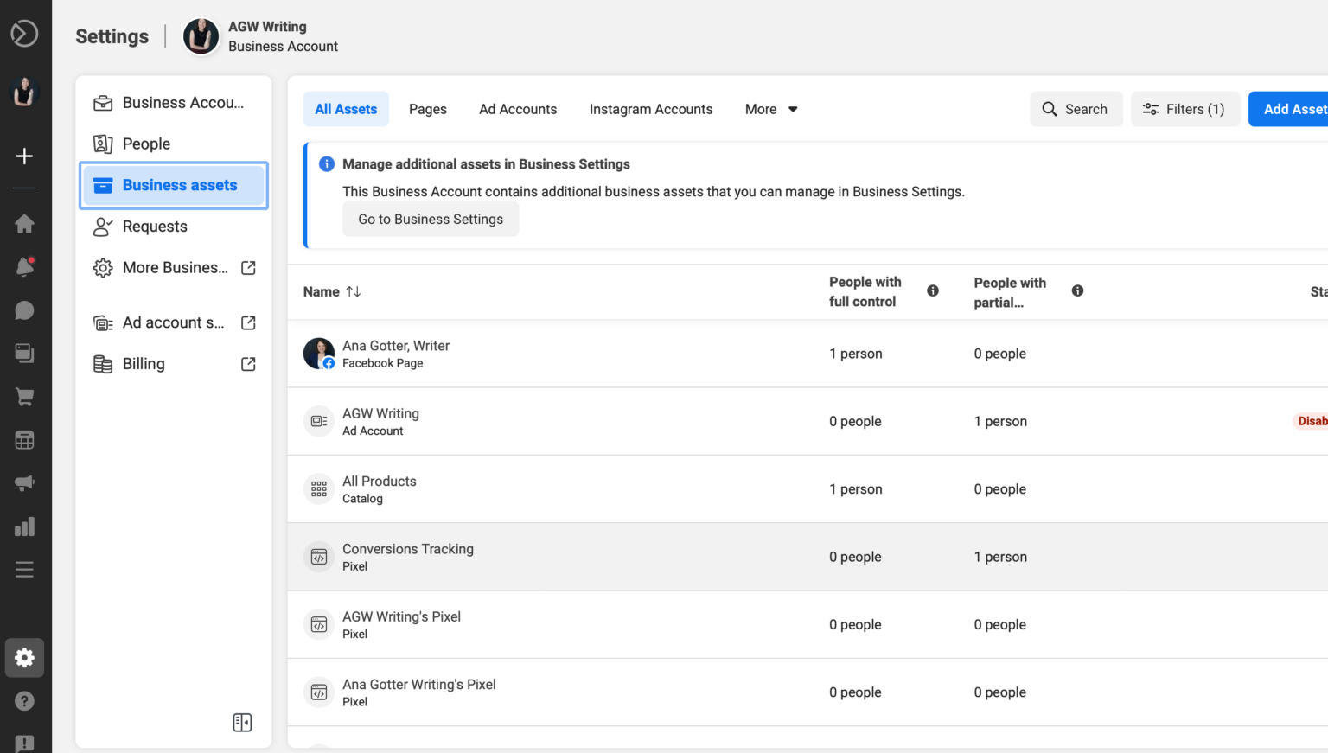Image resolution: width=1328 pixels, height=753 pixels.
Task: Open All Tools with the hamburger icon
Action: [25, 569]
